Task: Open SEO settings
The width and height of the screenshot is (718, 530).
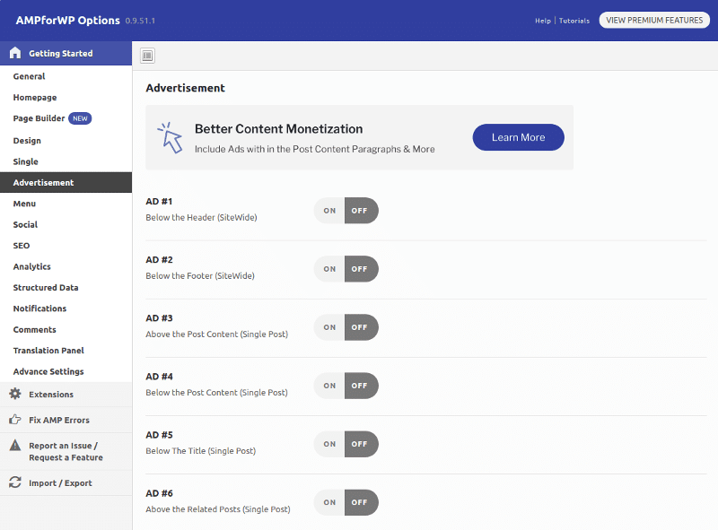Action: click(x=66, y=246)
